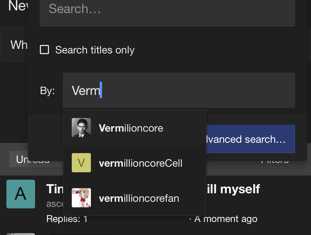Open Advanced search
This screenshot has width=311, height=235.
tap(251, 139)
